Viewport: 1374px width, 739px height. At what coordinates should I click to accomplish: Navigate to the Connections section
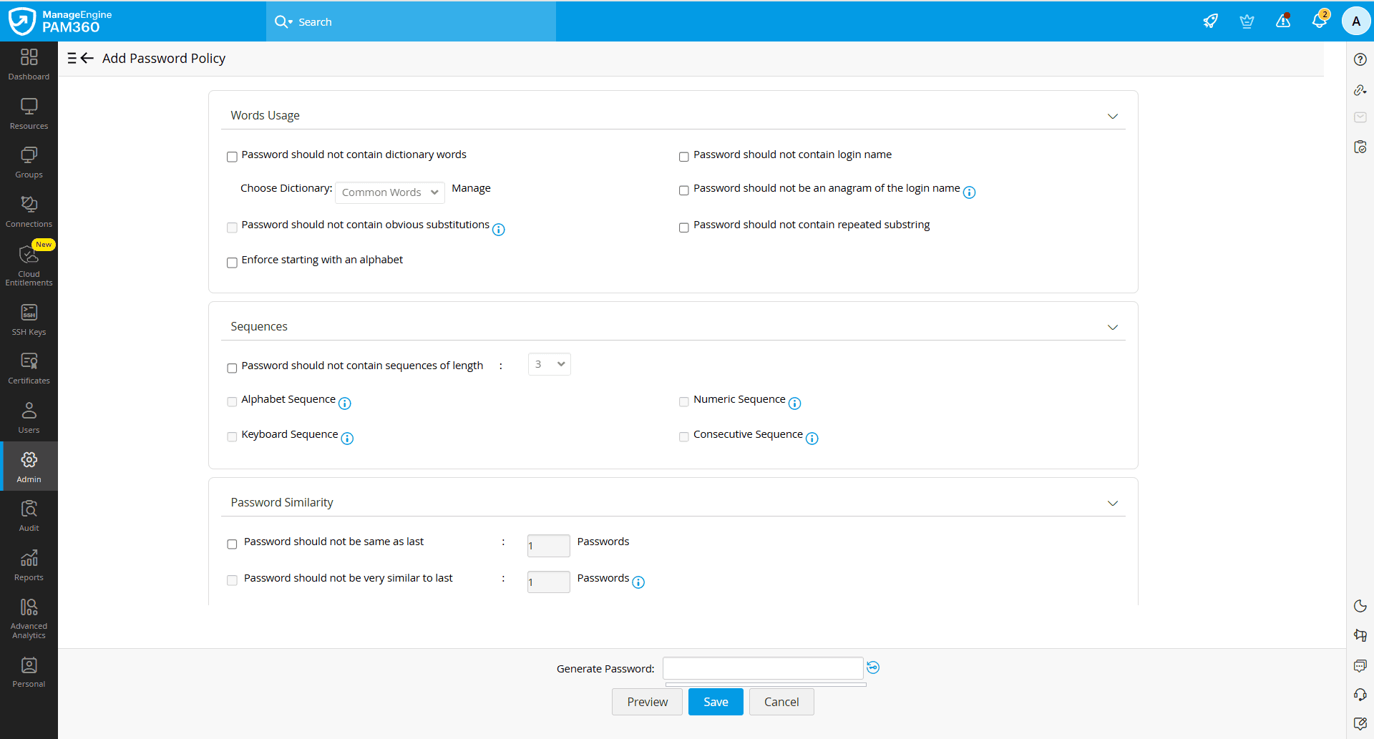coord(29,210)
